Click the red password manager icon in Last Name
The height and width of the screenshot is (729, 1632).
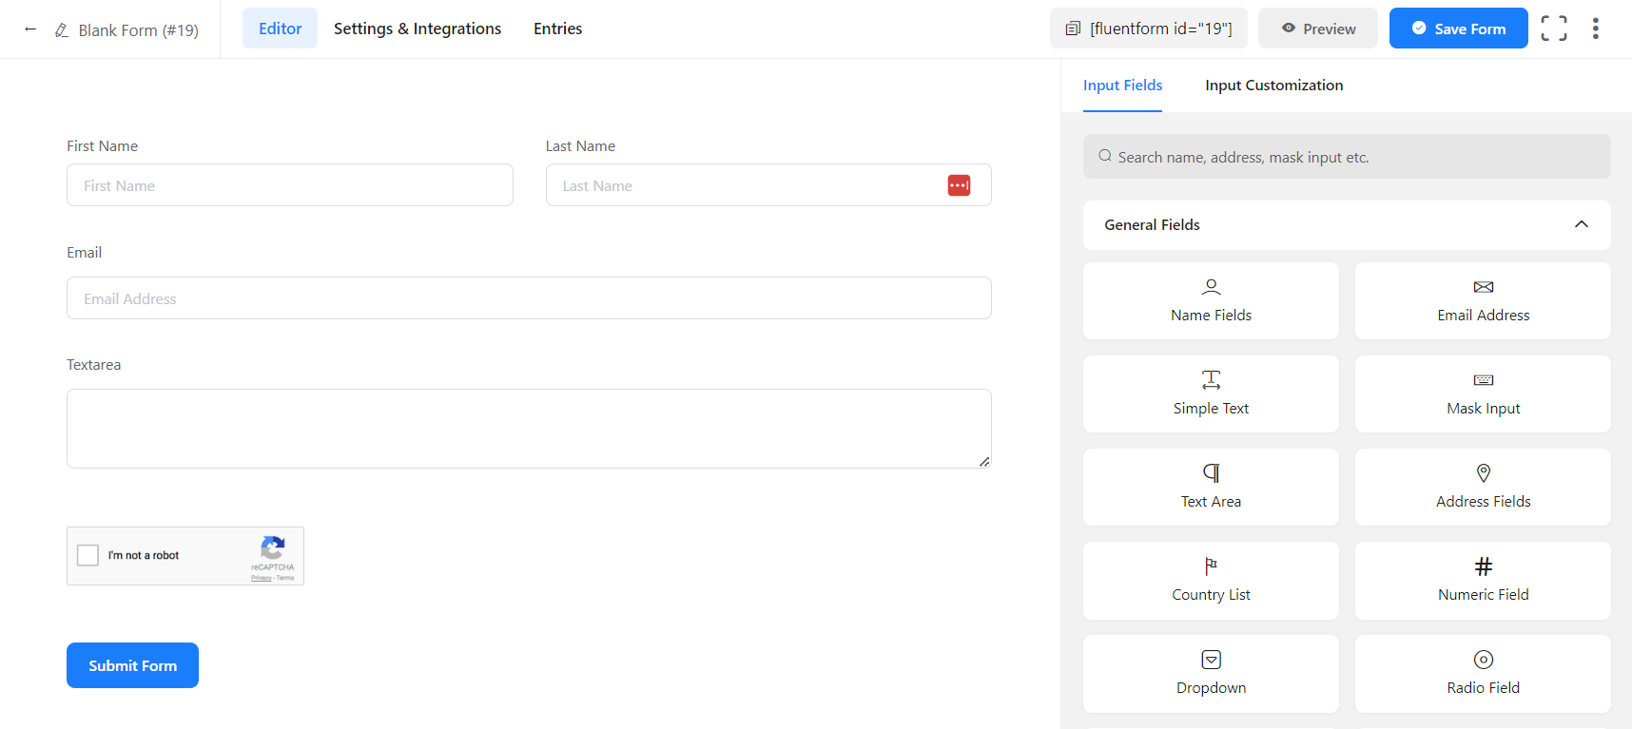click(959, 185)
